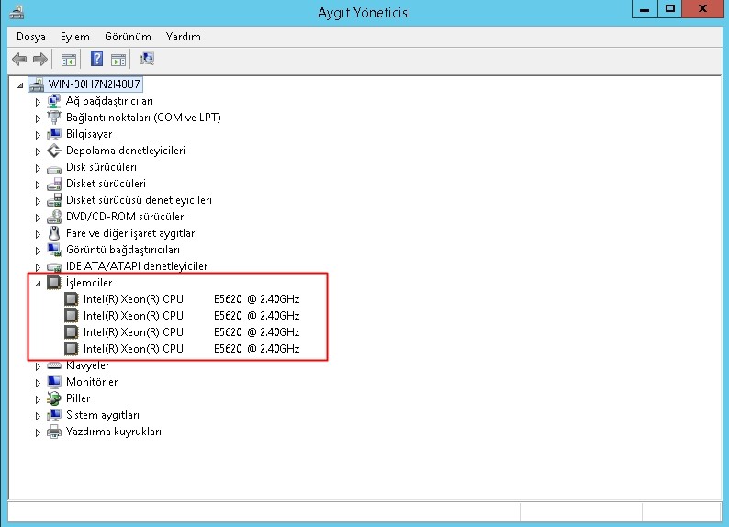Click the Görüntü bağdaştırıcıları display icon
Image resolution: width=729 pixels, height=527 pixels.
pyautogui.click(x=54, y=250)
